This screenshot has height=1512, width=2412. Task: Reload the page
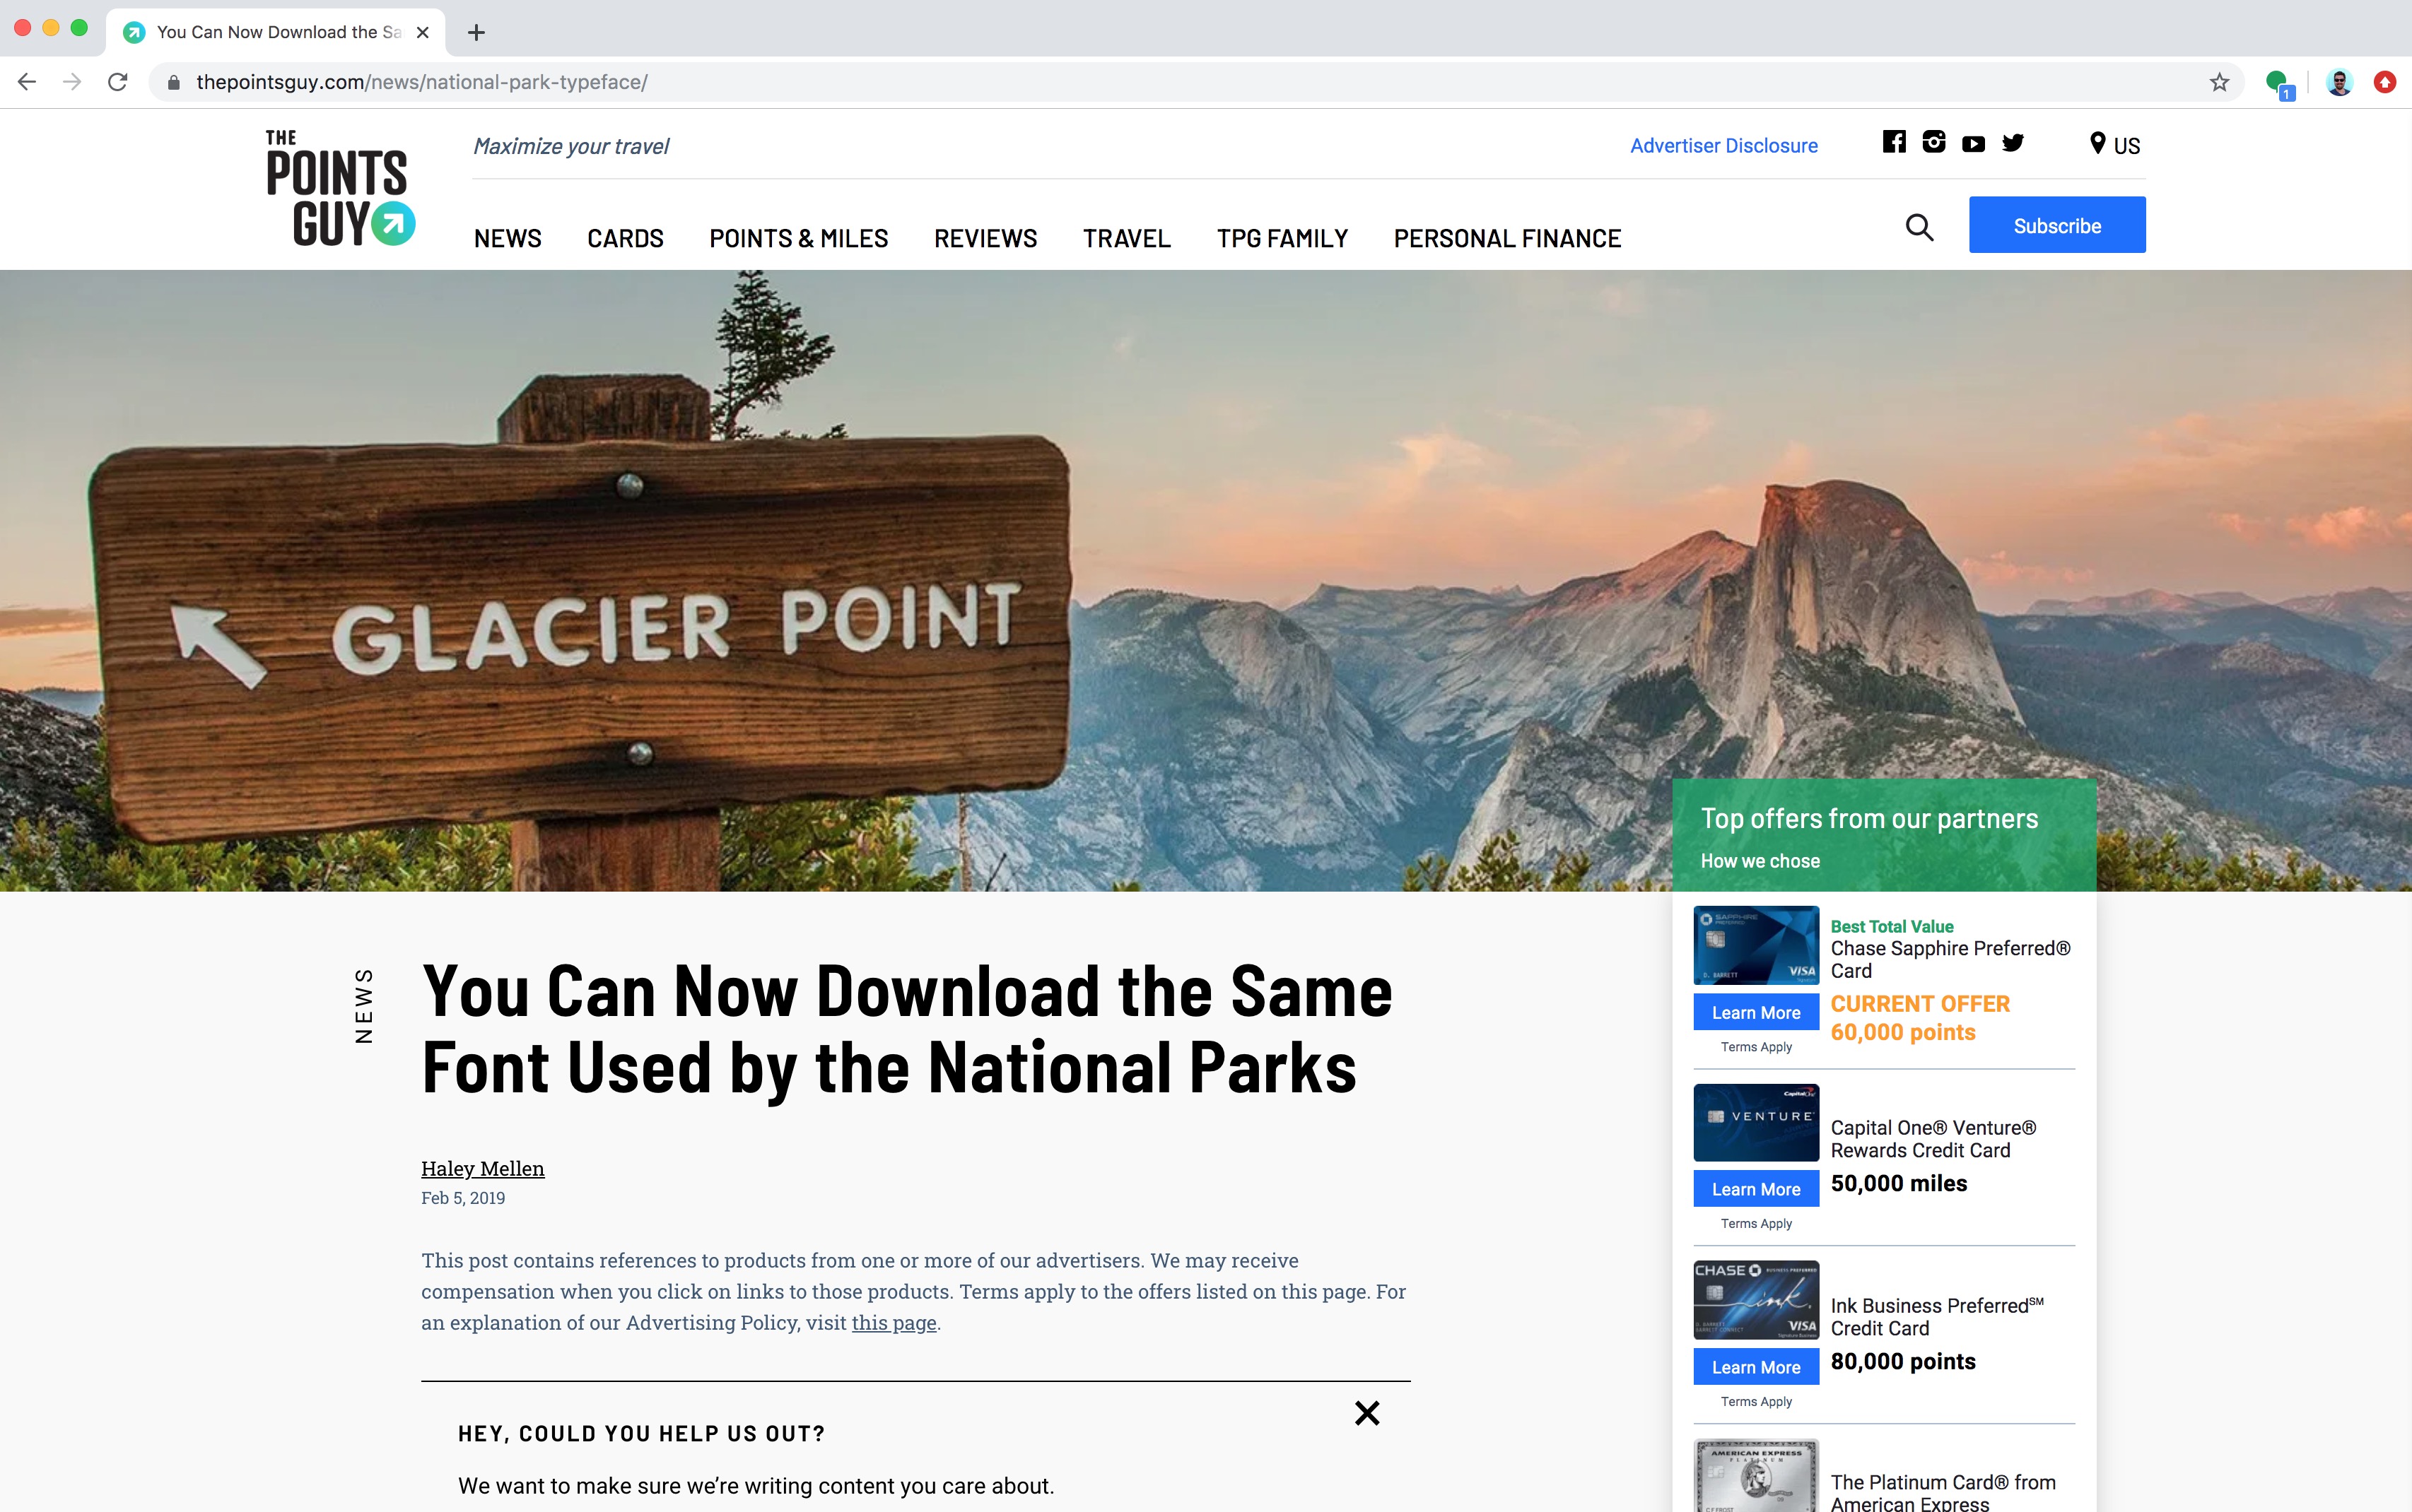tap(118, 82)
